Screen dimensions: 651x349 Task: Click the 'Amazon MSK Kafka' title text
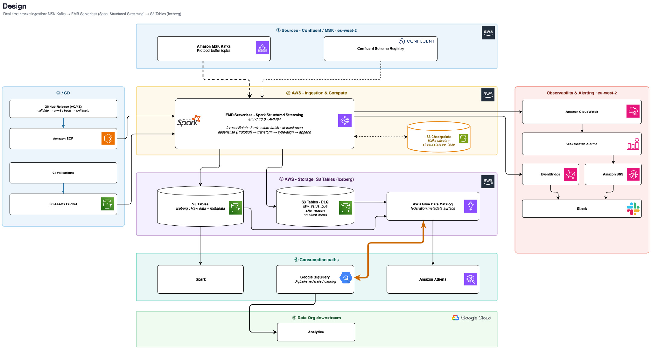213,46
